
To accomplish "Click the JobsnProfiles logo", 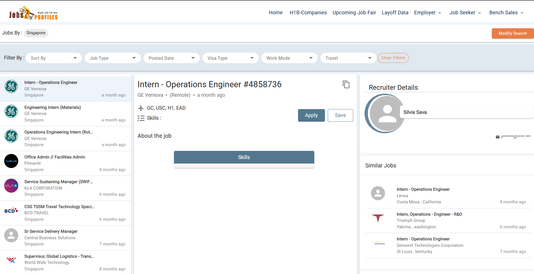I will pyautogui.click(x=33, y=13).
